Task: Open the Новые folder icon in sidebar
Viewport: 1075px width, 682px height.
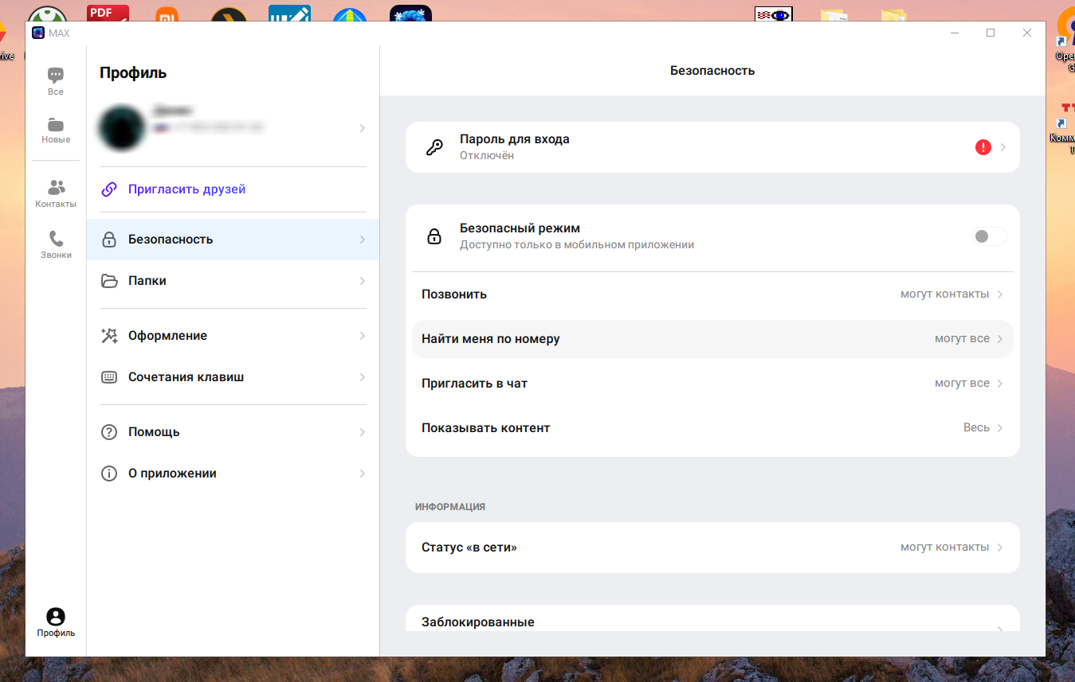Action: [55, 126]
